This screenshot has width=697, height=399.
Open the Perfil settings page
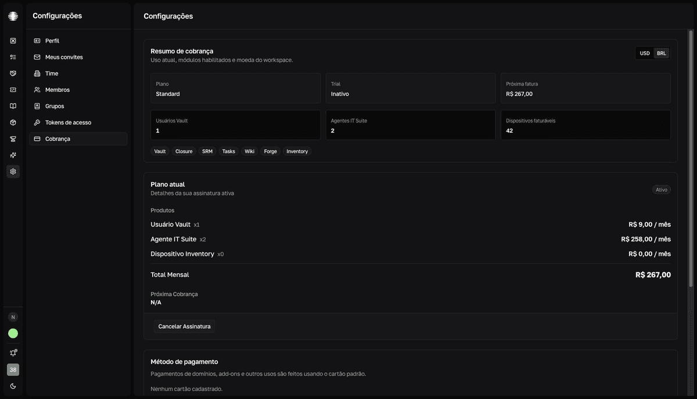tap(78, 41)
